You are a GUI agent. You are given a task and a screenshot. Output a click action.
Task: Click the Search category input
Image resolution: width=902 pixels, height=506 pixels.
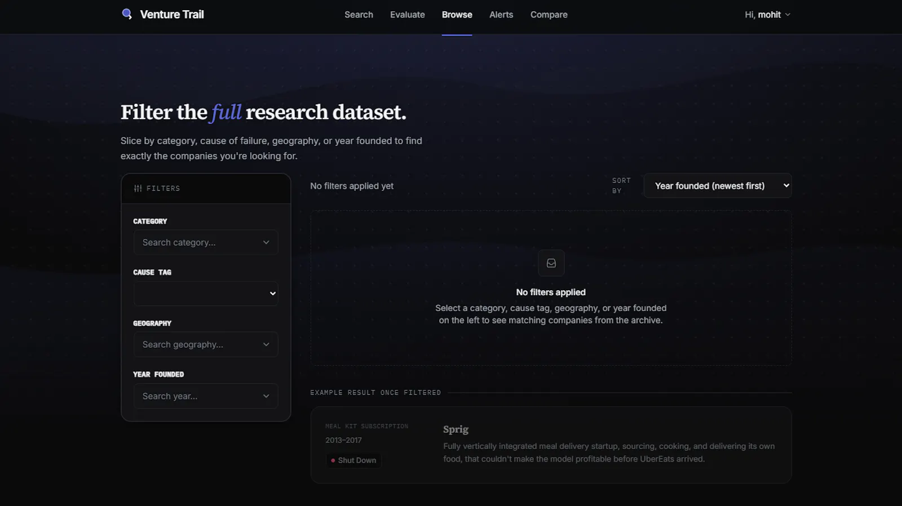click(206, 242)
